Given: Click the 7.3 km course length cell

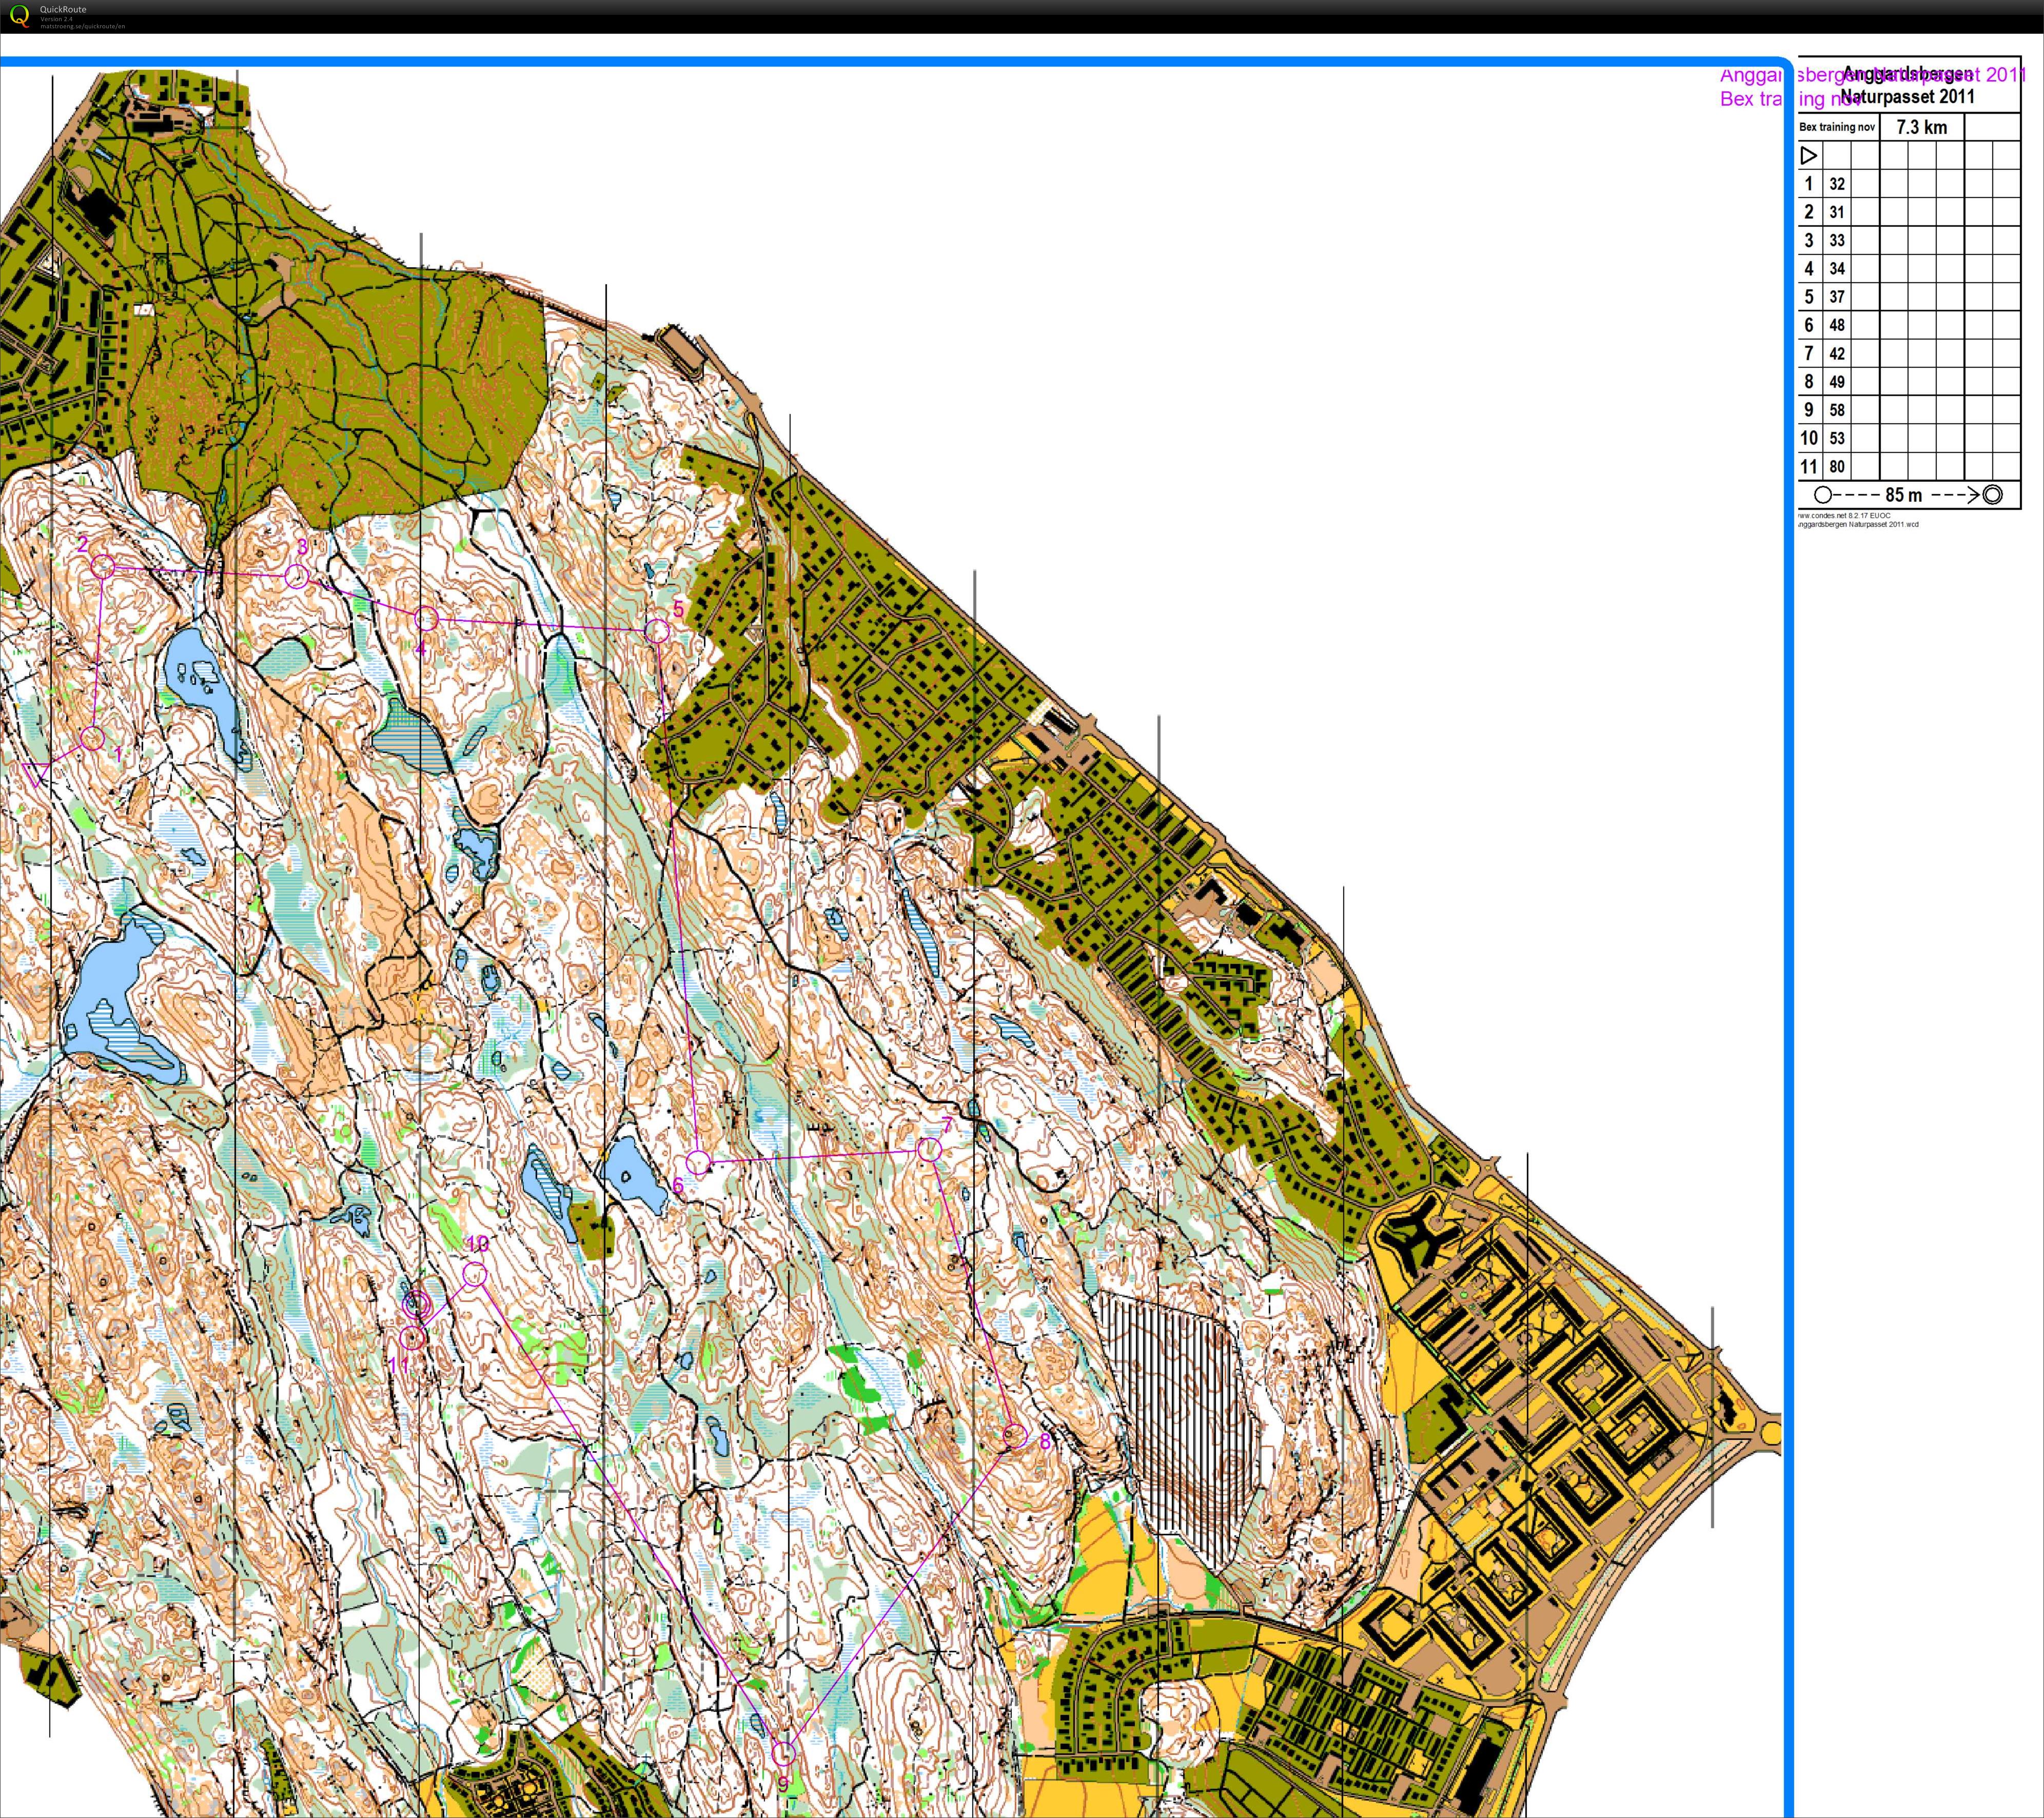Looking at the screenshot, I should pos(1922,127).
